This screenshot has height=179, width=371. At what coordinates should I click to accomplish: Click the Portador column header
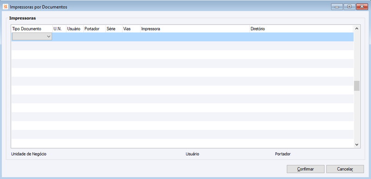[95, 29]
